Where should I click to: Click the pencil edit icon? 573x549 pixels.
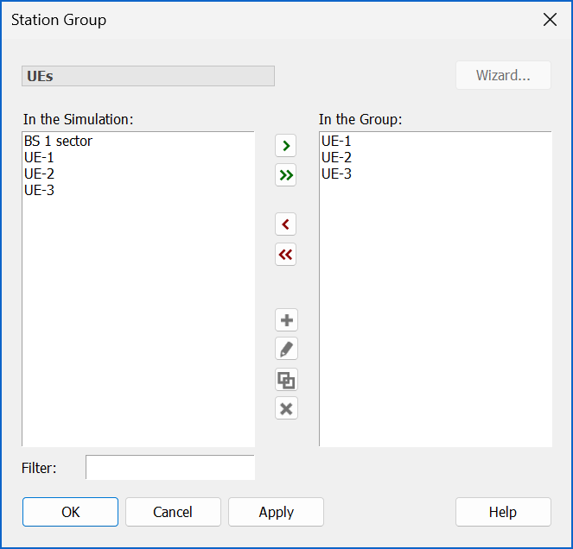(286, 349)
